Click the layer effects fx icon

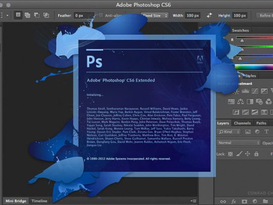pyautogui.click(x=234, y=201)
